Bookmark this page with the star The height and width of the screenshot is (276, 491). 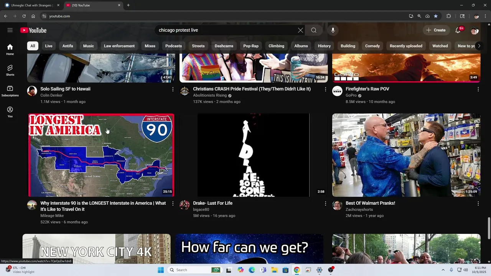[x=436, y=16]
